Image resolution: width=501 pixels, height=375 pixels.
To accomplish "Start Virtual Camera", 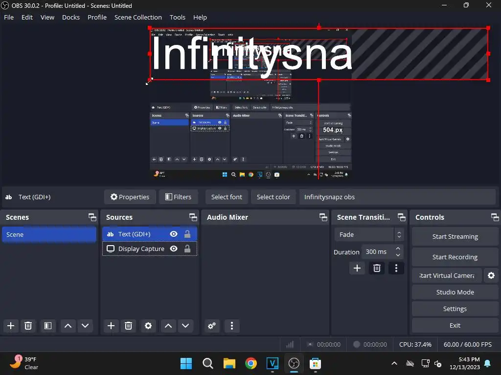I will (x=447, y=275).
